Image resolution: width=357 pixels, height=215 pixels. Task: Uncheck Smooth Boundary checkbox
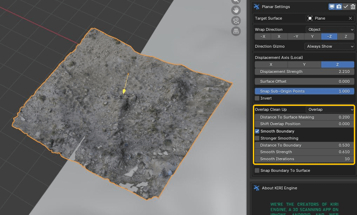coord(257,131)
